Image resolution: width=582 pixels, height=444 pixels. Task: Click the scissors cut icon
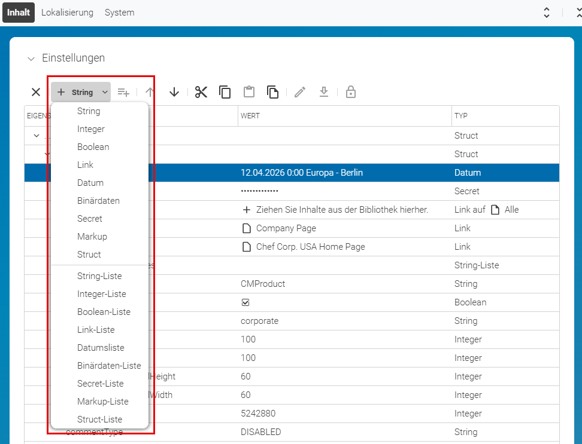(x=201, y=92)
